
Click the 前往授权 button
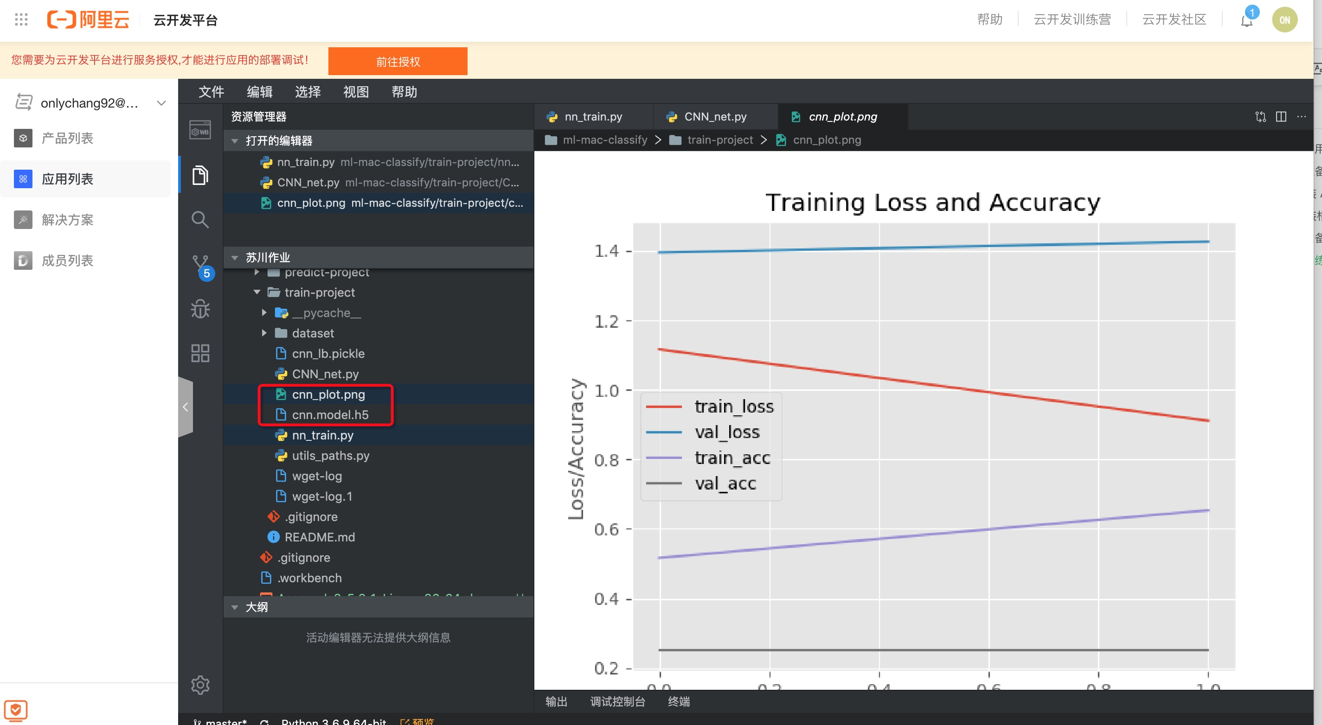(397, 62)
